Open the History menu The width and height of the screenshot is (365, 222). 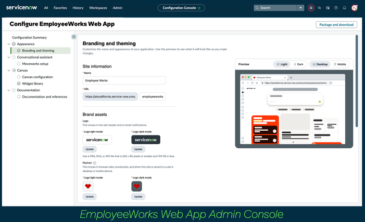[x=78, y=8]
